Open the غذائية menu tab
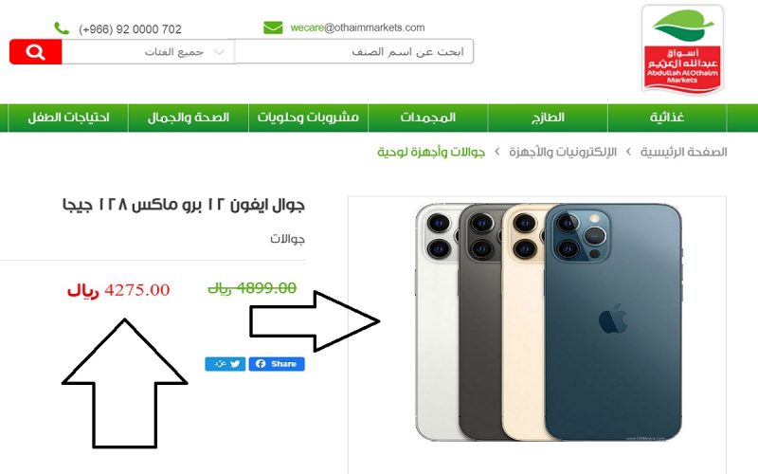 point(667,118)
